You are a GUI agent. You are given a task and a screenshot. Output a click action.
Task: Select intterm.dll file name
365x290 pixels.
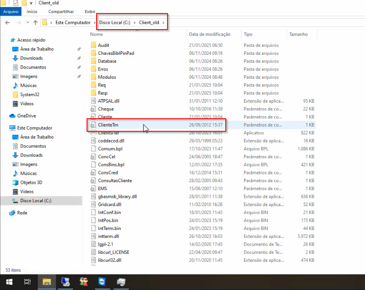108,236
